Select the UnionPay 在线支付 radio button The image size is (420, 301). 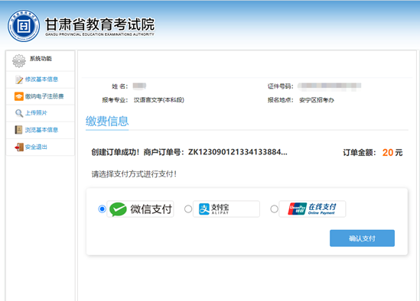point(274,209)
